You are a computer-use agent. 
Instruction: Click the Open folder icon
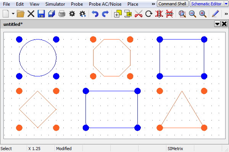[21, 14]
